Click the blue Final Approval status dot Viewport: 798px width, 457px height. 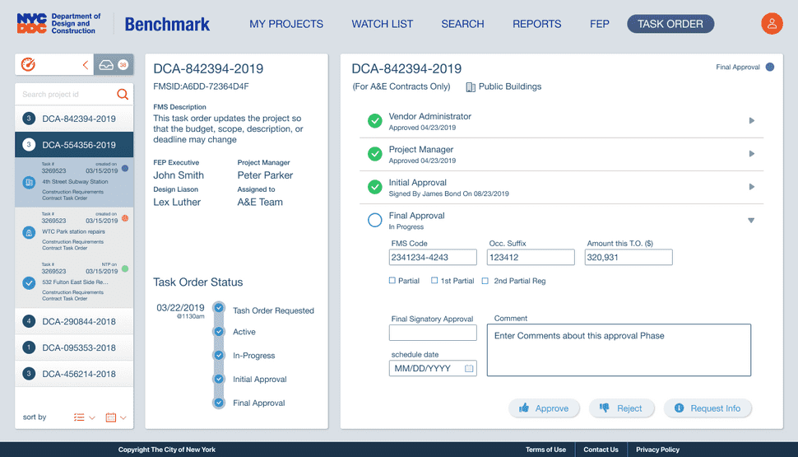[x=770, y=67]
